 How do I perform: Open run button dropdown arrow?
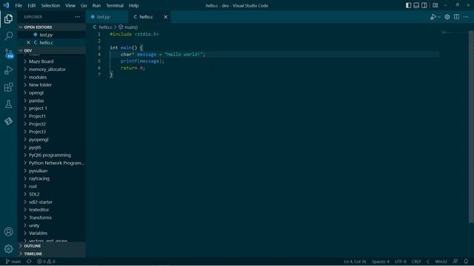(439, 17)
